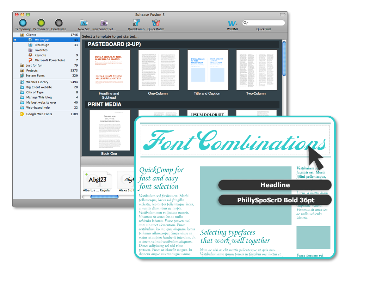
Task: Choose the Headline and Subhead template
Action: tap(110, 70)
